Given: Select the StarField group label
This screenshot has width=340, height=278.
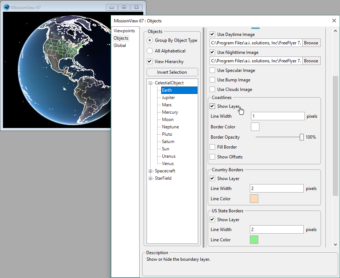Looking at the screenshot, I should click(x=163, y=178).
